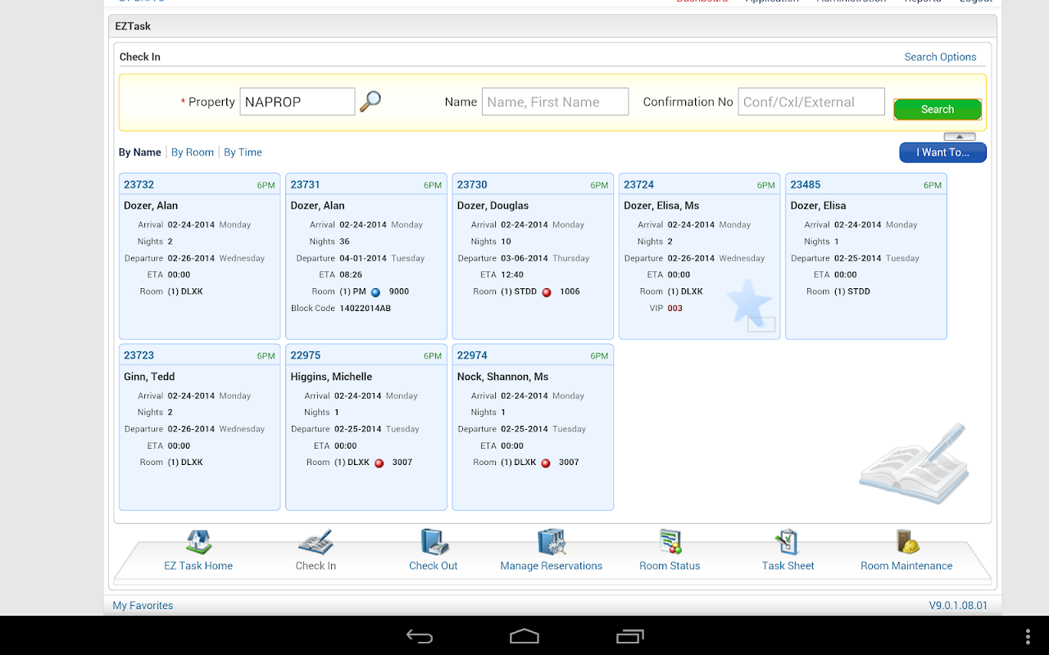Open reservation 22975
This screenshot has width=1049, height=655.
pos(305,355)
